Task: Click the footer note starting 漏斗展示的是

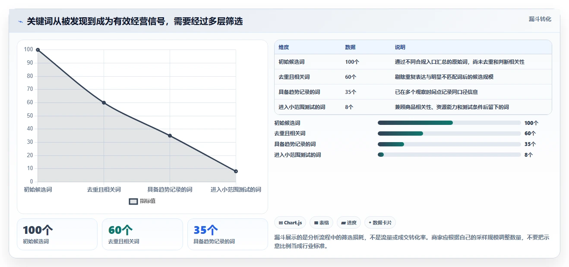Action: click(x=412, y=242)
